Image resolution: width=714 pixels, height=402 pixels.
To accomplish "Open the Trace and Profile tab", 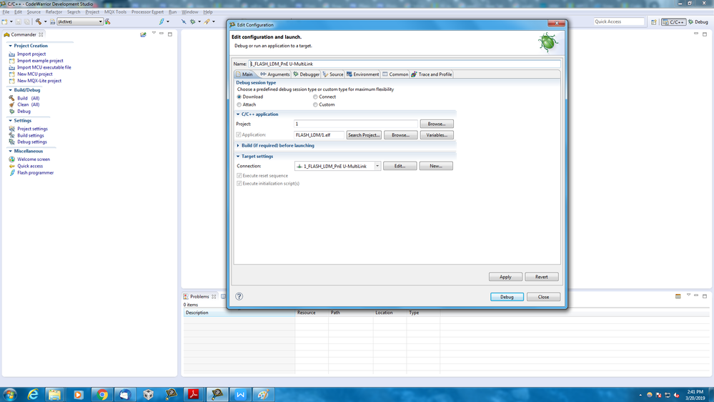I will pos(432,74).
